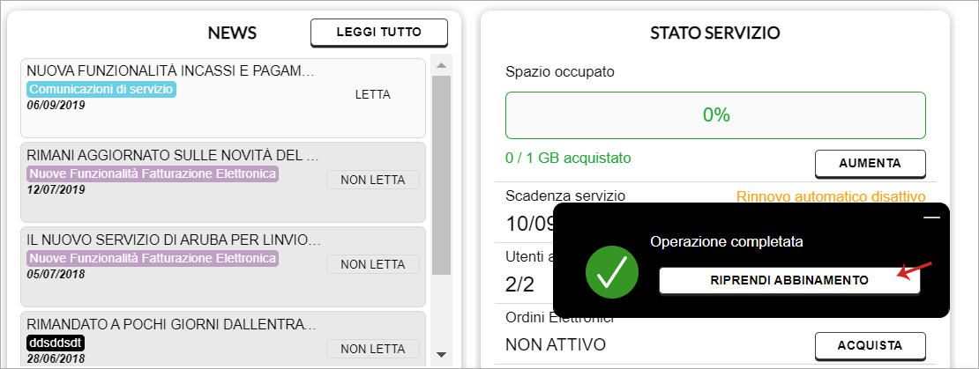Viewport: 979px width, 369px height.
Task: Click AUMENTA to increase storage space
Action: click(870, 164)
